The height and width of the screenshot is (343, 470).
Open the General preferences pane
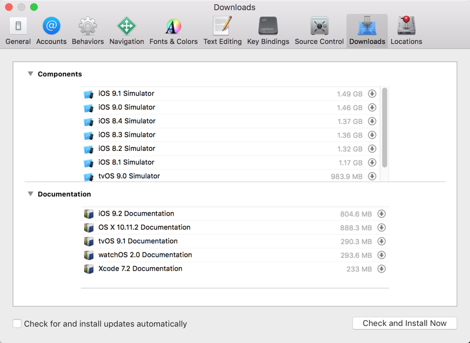[x=18, y=31]
